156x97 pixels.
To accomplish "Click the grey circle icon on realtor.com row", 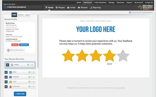I will [x=34, y=86].
